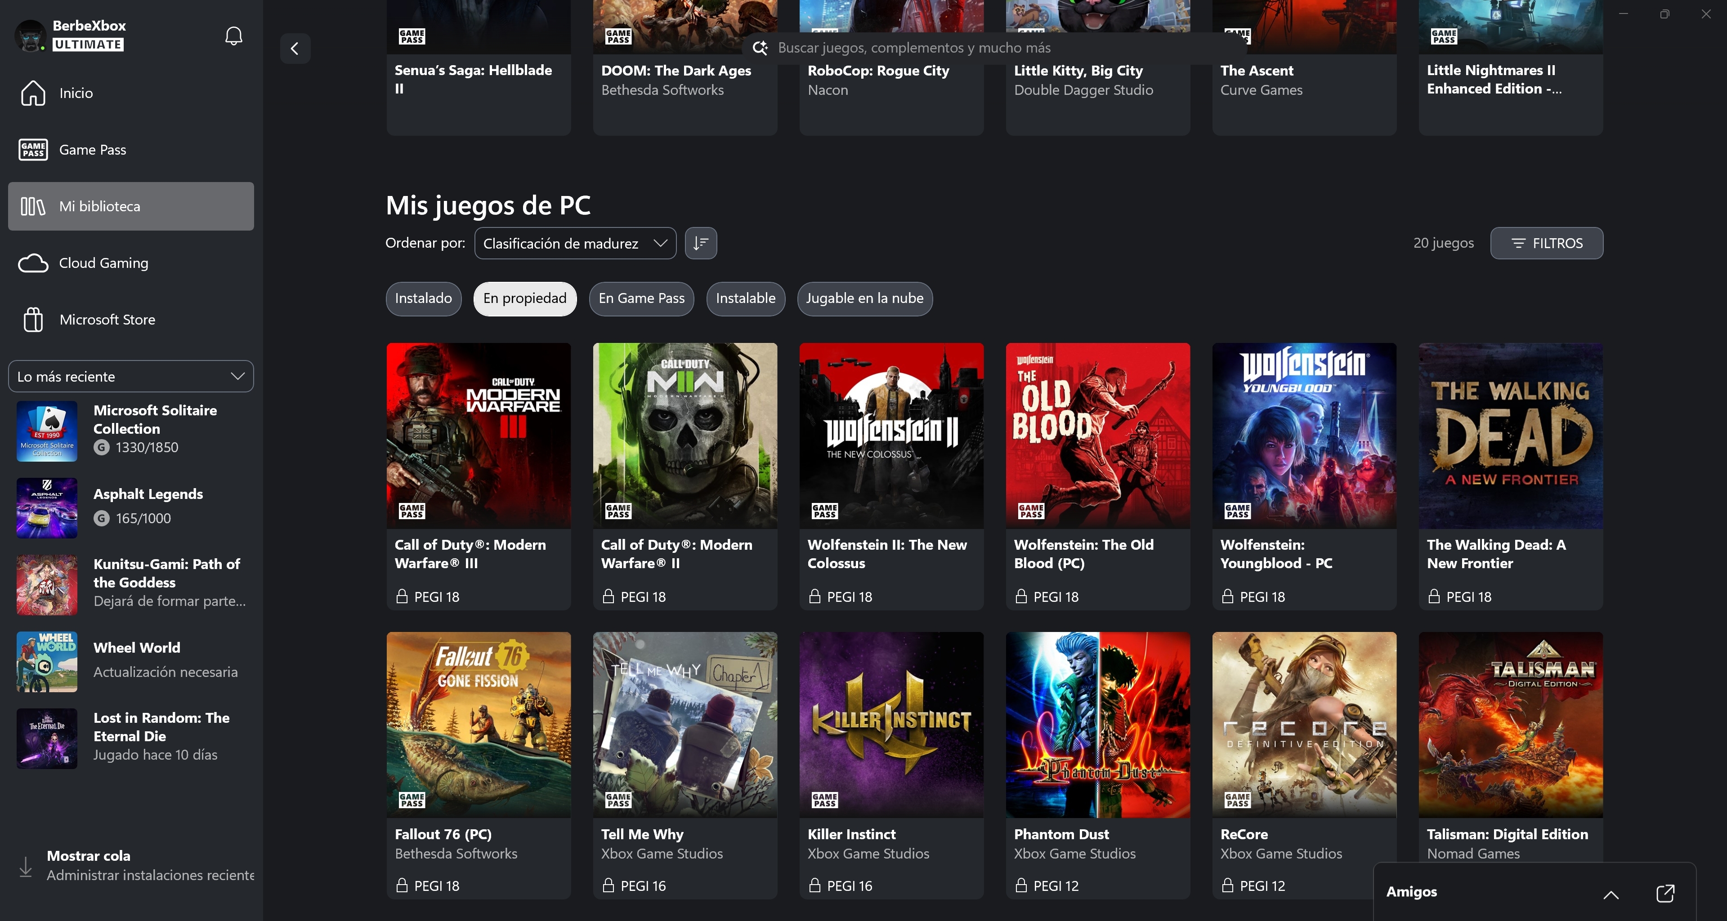This screenshot has height=921, width=1727.
Task: Toggle the Instalado filter chip
Action: pyautogui.click(x=423, y=299)
